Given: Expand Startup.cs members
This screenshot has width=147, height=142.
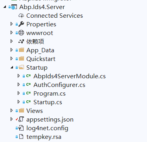Looking at the screenshot, I should coord(18,102).
